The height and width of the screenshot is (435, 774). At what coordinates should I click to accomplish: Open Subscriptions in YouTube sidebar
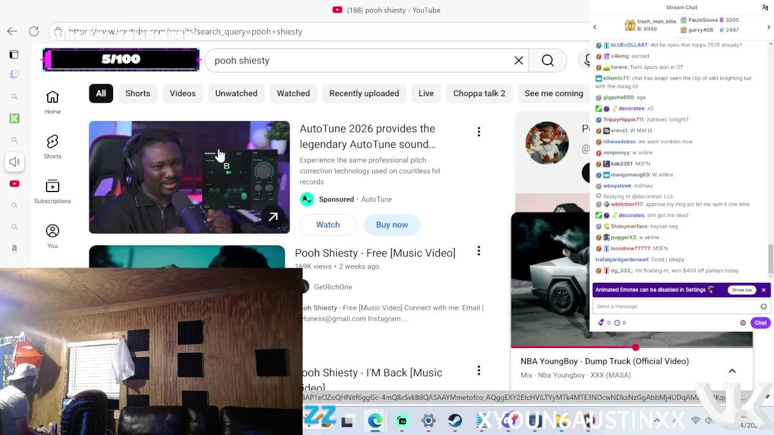[53, 192]
